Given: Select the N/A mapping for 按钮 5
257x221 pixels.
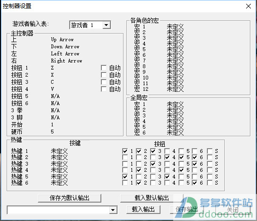Looking at the screenshot, I should coord(55,96).
